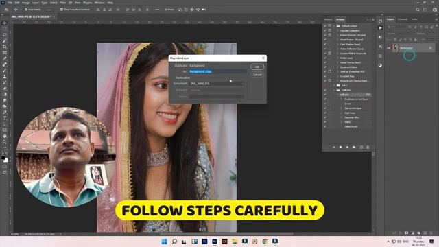Toggle Show Transform Controls checkbox

pyautogui.click(x=62, y=10)
